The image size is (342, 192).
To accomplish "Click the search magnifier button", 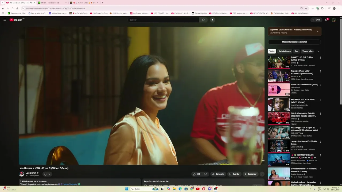I will point(203,20).
